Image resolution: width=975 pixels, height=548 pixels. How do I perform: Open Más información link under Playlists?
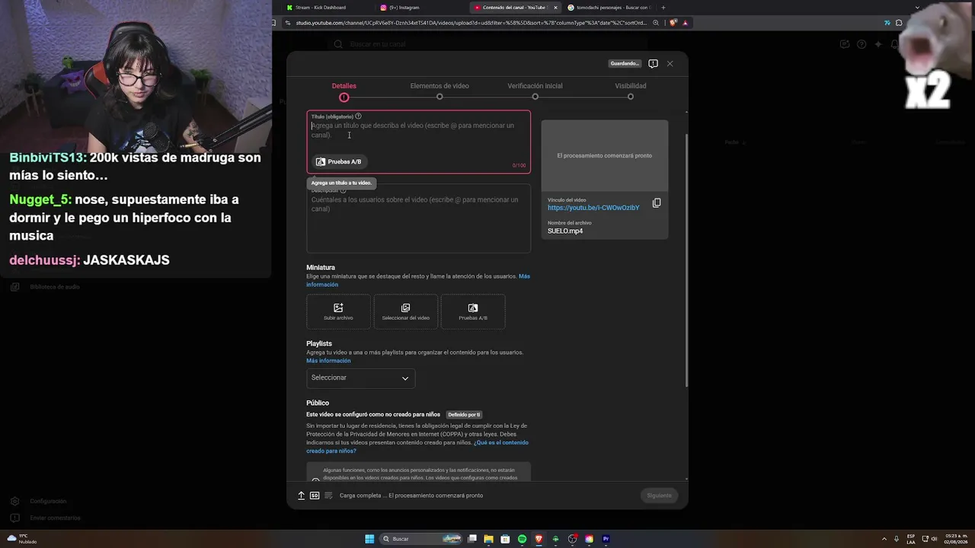coord(328,361)
